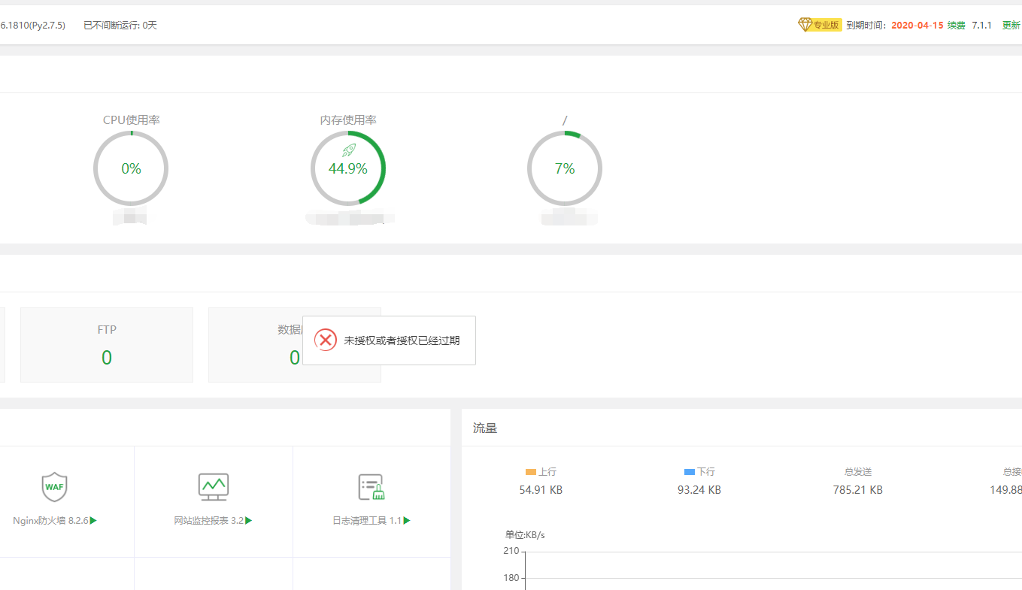
Task: Click the 日志清理工具 broom icon
Action: pyautogui.click(x=371, y=487)
